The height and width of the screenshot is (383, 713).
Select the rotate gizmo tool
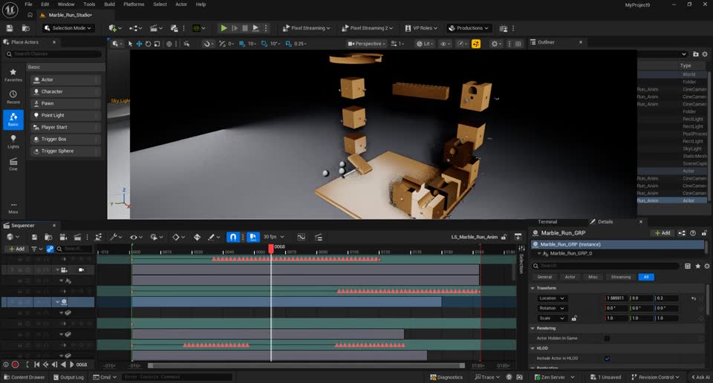point(148,44)
